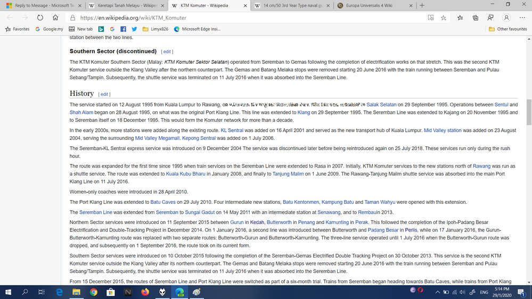Close the Keretapi Tanah Melayu tab
Viewport: 532px width, 299px height.
click(x=162, y=5)
